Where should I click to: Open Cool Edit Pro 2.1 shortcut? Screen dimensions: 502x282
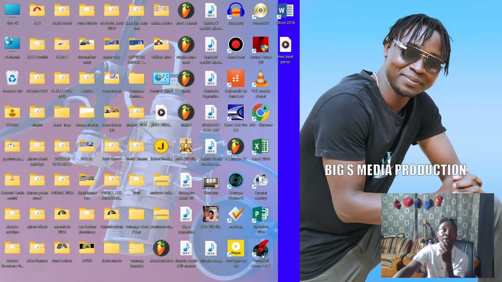pyautogui.click(x=236, y=113)
